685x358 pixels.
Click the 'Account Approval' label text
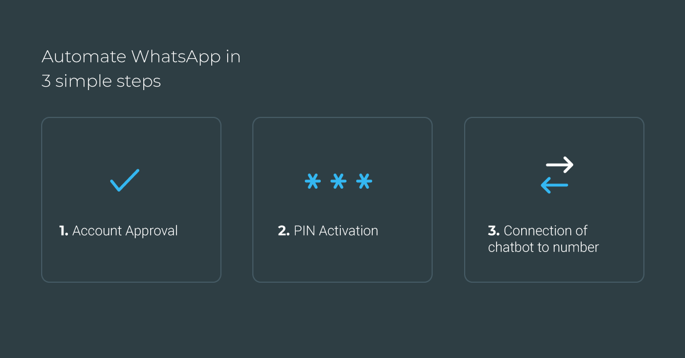(126, 231)
